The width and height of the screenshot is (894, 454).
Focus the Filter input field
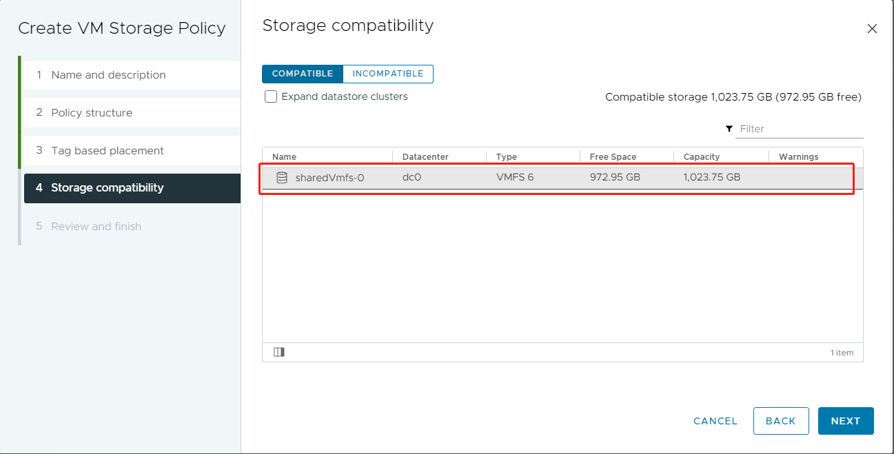(x=800, y=129)
